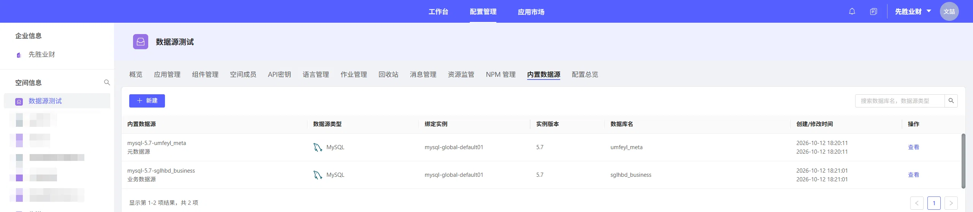The width and height of the screenshot is (973, 212).
Task: Click the 操作 column header
Action: (914, 124)
